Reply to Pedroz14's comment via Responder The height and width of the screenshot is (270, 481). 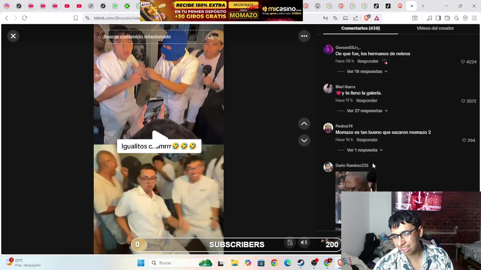pyautogui.click(x=367, y=140)
